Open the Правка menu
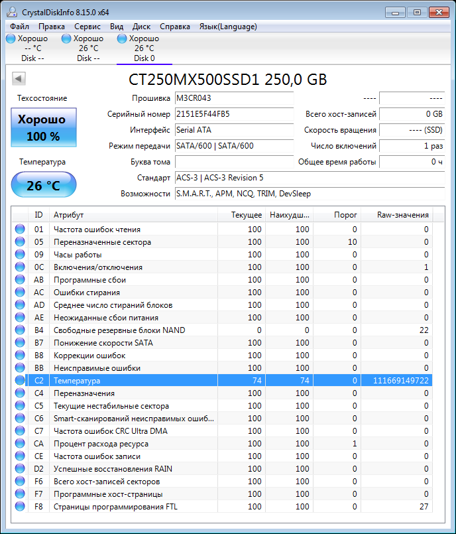Image resolution: width=456 pixels, height=534 pixels. pyautogui.click(x=52, y=27)
